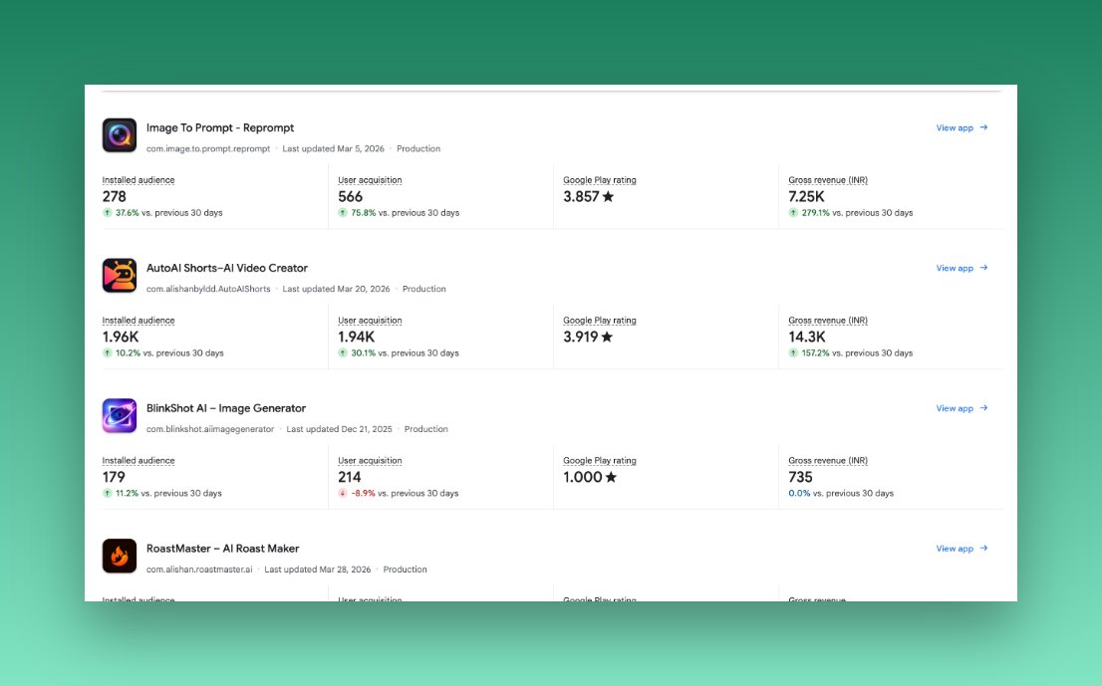Screen dimensions: 1102x686
Task: Select the Image To Prompt - Reprompt title
Action: [x=220, y=127]
